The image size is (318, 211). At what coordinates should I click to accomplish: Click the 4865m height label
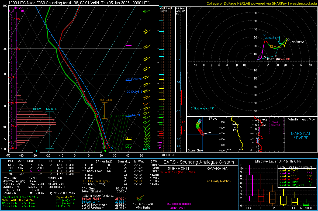point(37,109)
